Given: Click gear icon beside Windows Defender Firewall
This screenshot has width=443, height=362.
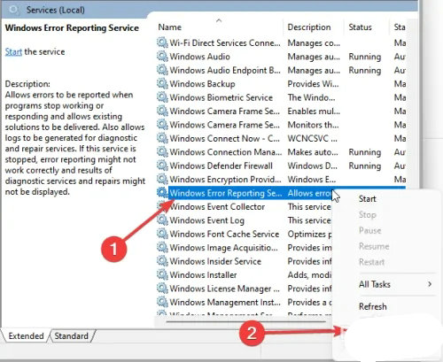Looking at the screenshot, I should pyautogui.click(x=162, y=166).
